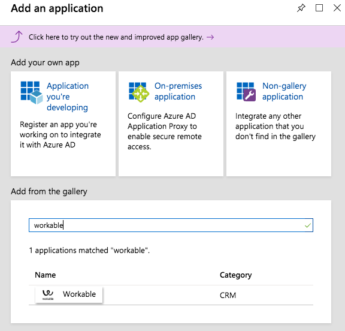
Task: Click the Application you're developing icon
Action: click(32, 92)
